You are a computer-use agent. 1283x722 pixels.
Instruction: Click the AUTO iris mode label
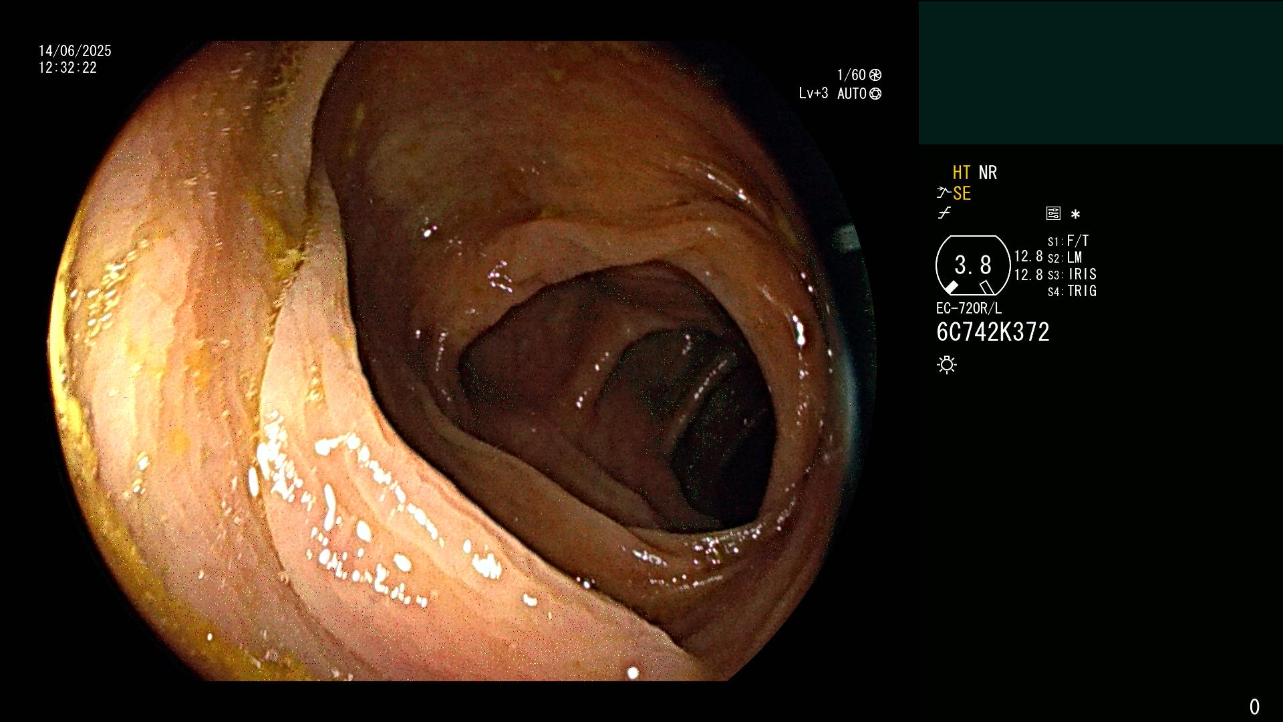pos(852,94)
